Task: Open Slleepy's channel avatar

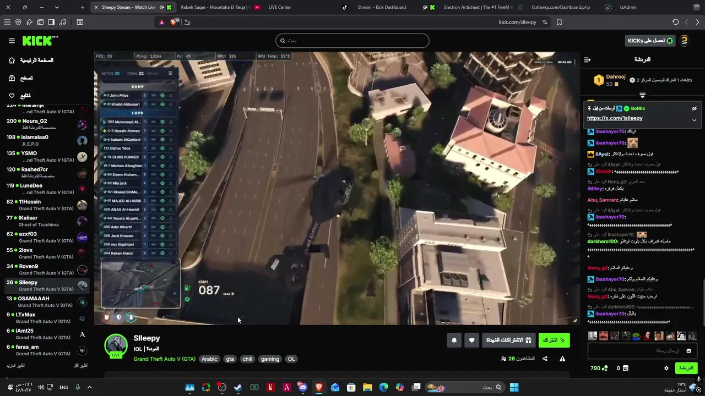Action: pyautogui.click(x=116, y=345)
